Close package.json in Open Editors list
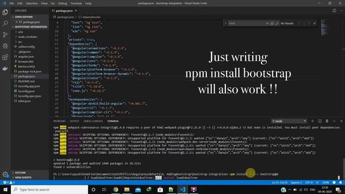345x194 pixels. [17, 22]
